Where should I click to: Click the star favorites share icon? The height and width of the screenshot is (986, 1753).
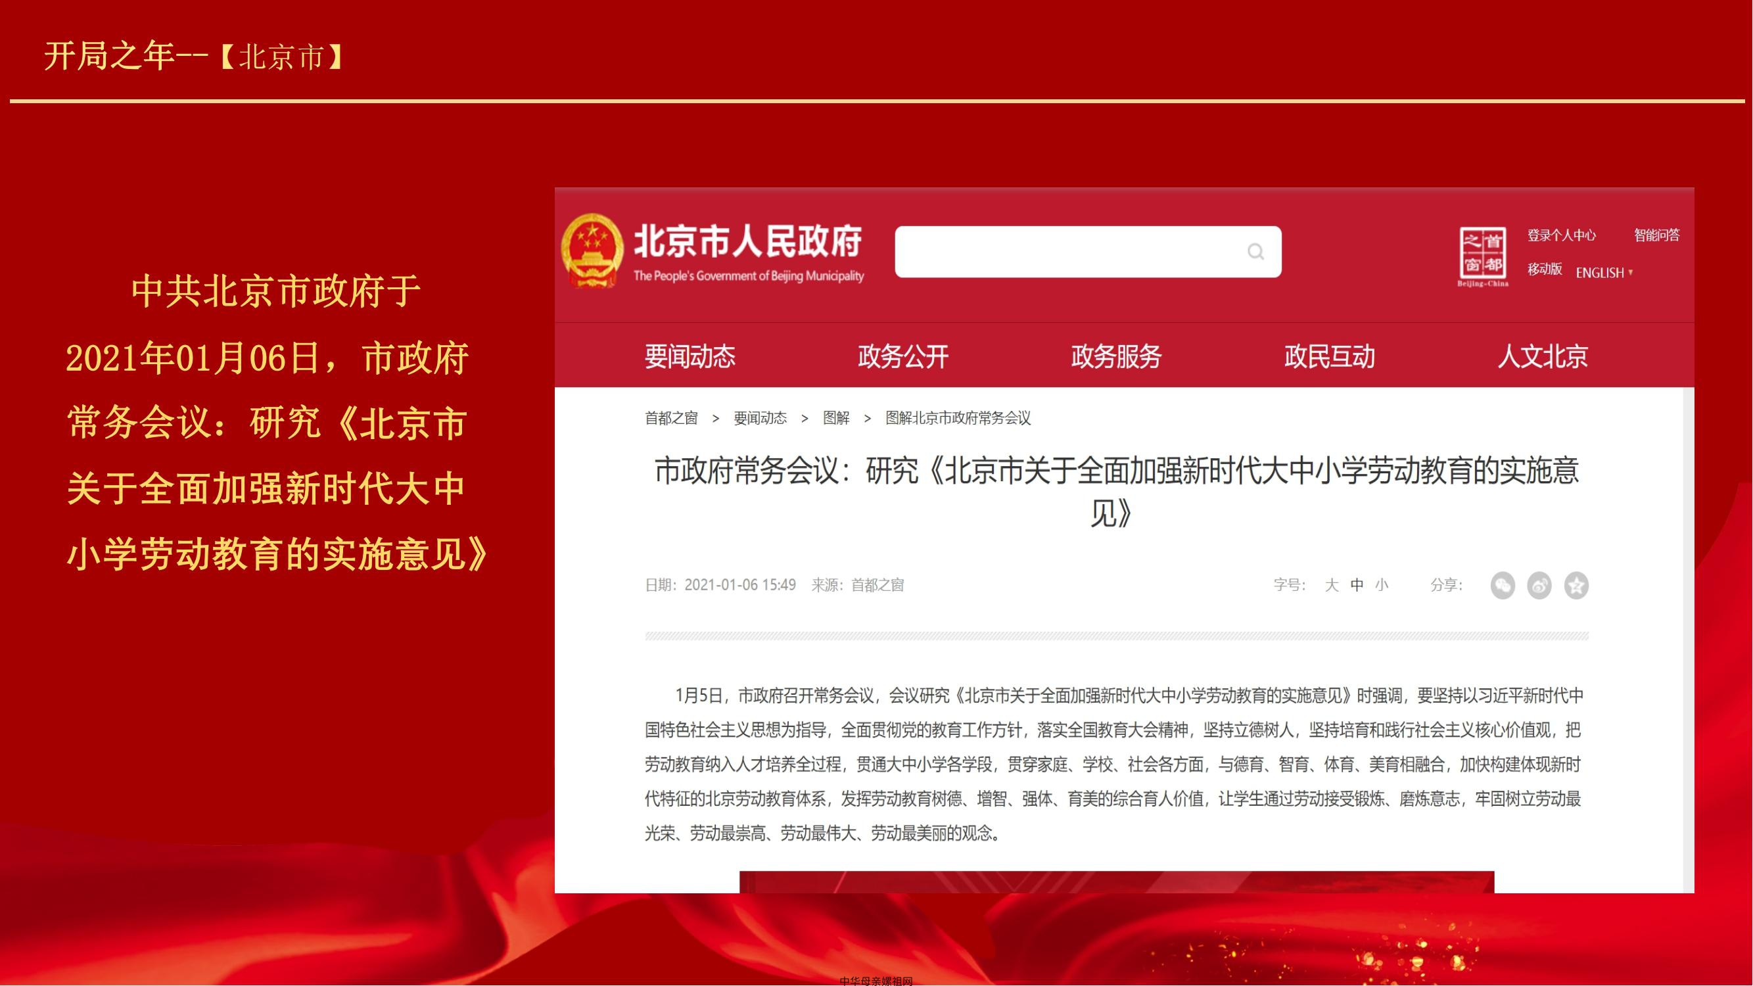click(x=1576, y=586)
